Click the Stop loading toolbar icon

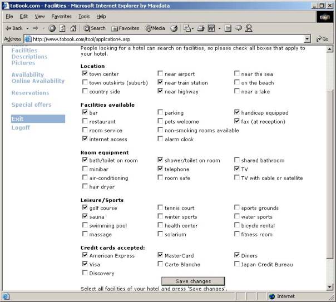[x=52, y=28]
